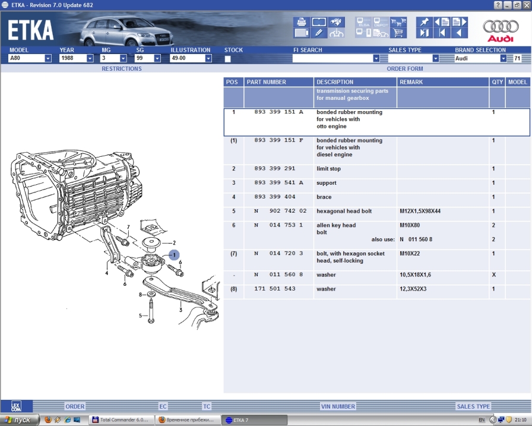Viewport: 532px width, 426px height.
Task: Launch Firefox from quick launch
Action: (x=48, y=420)
